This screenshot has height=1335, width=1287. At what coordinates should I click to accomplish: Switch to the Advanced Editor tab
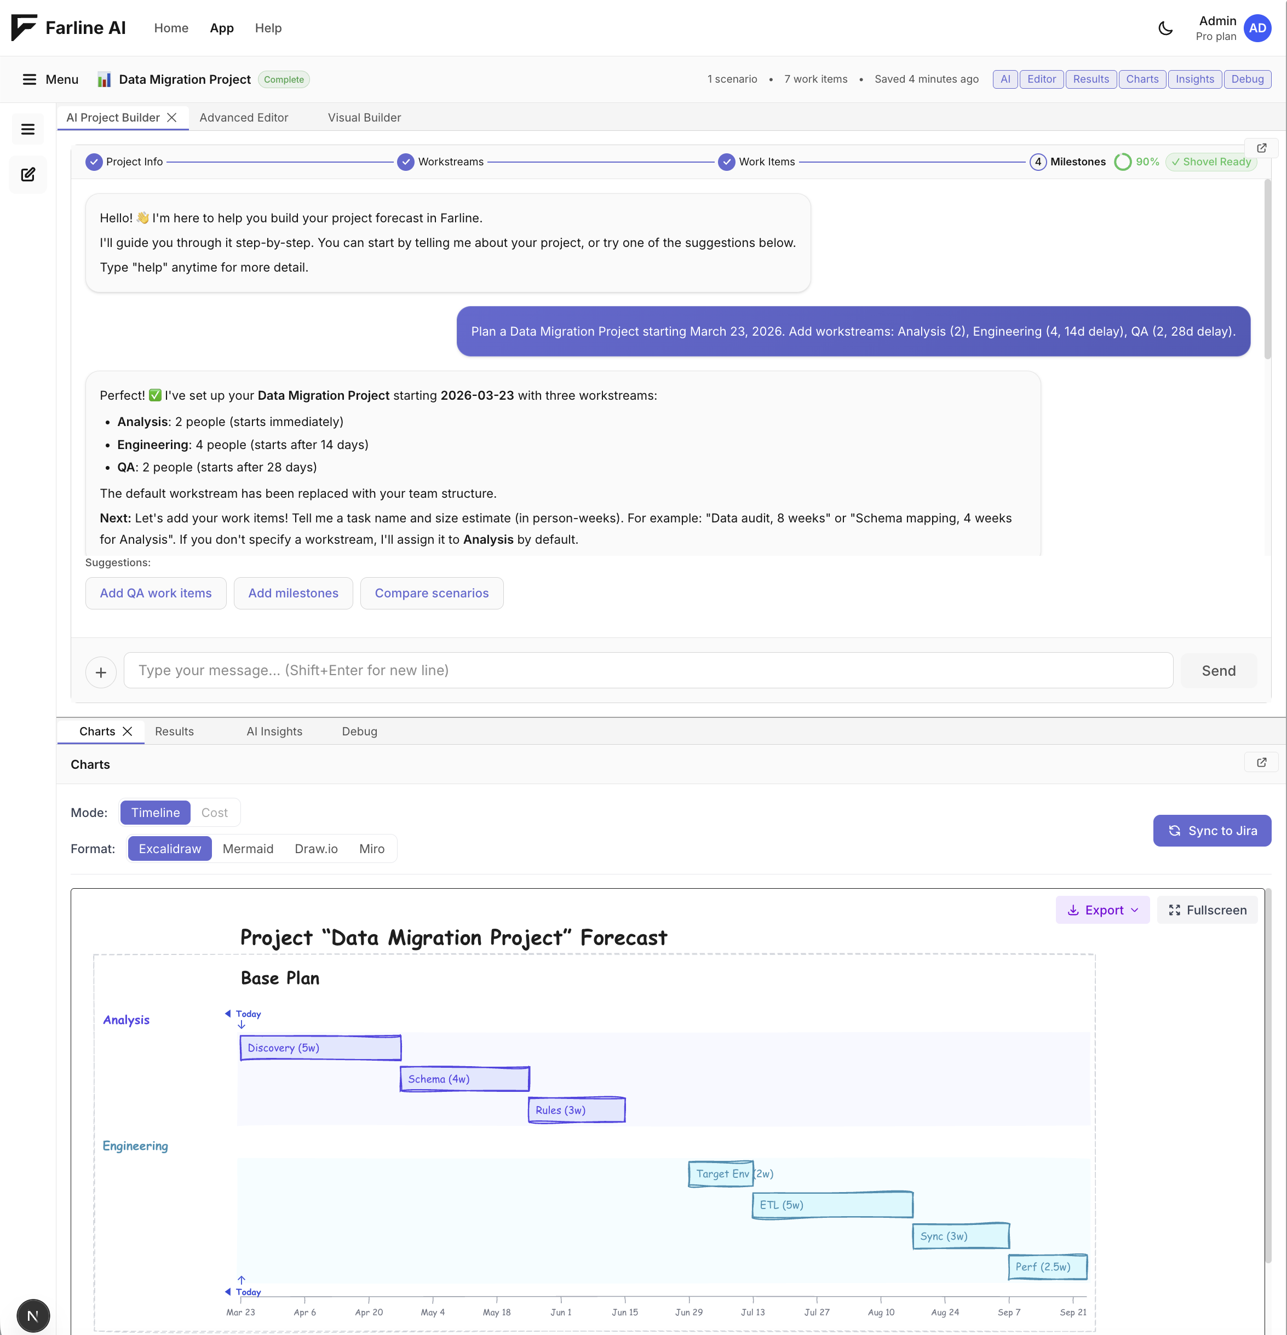244,117
